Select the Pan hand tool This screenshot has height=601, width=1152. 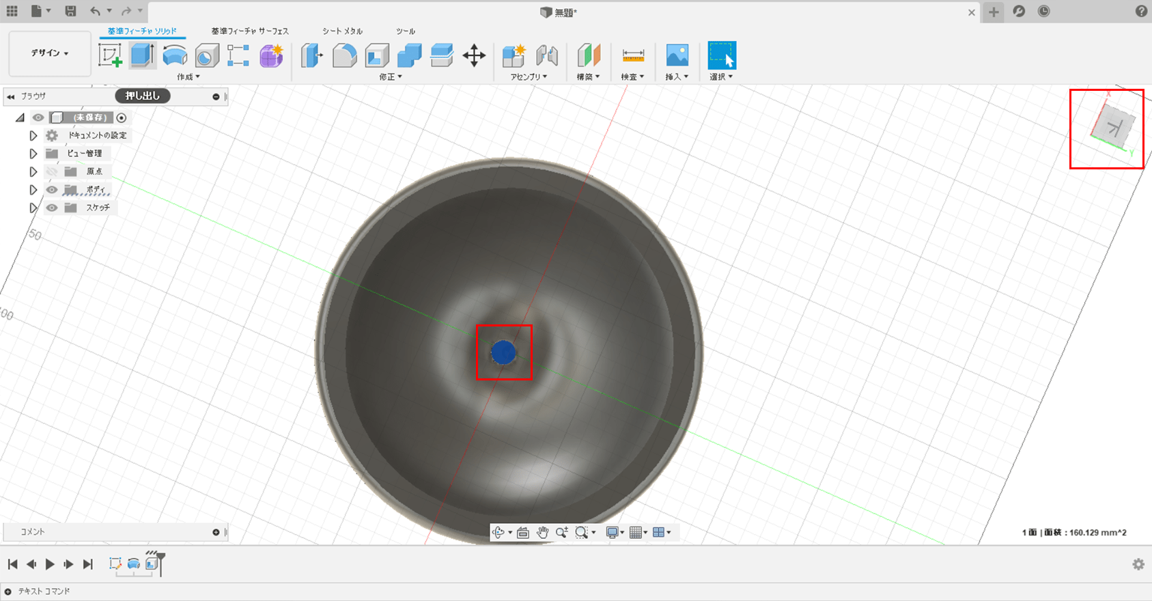(x=542, y=533)
